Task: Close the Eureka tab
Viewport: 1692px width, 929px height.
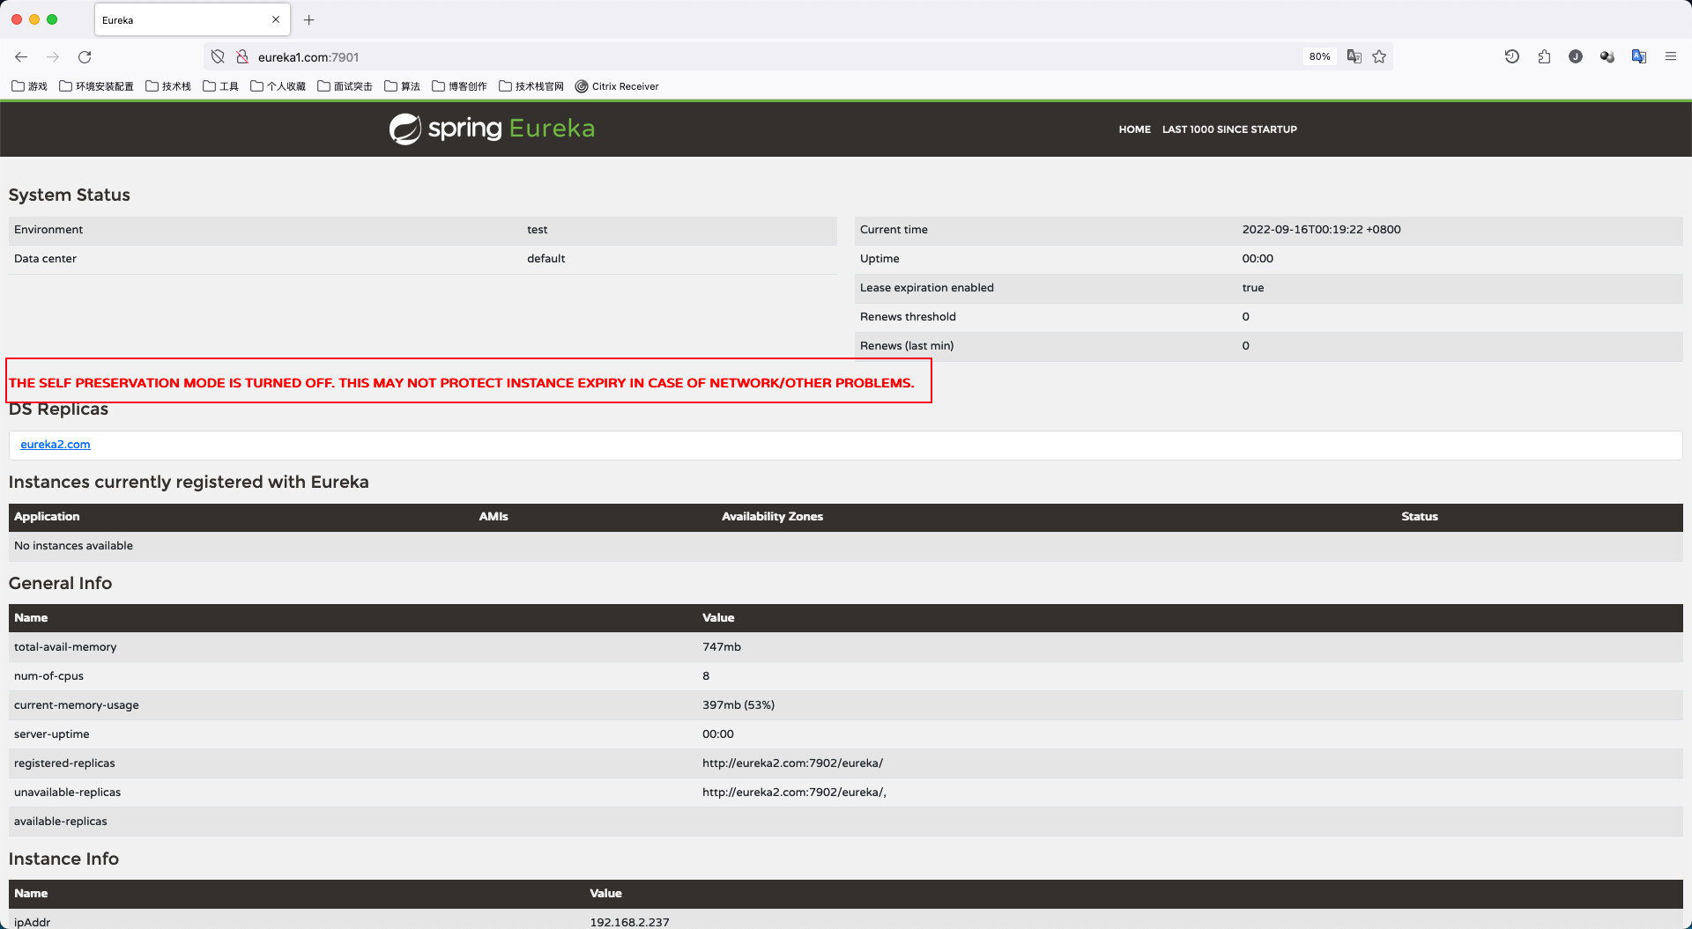Action: (x=276, y=19)
